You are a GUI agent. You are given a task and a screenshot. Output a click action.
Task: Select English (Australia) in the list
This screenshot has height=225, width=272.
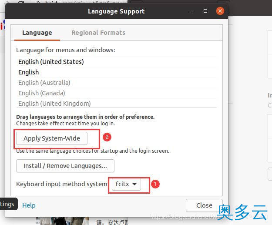tap(117, 83)
